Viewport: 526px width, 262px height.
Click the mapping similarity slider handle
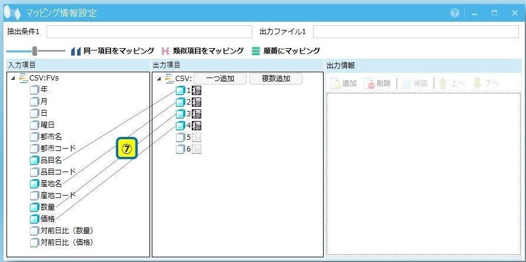click(x=35, y=51)
